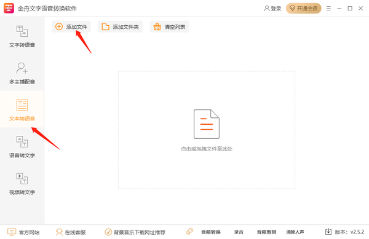This screenshot has width=369, height=239.
Task: Click the document icon in drop area
Action: pos(207,124)
